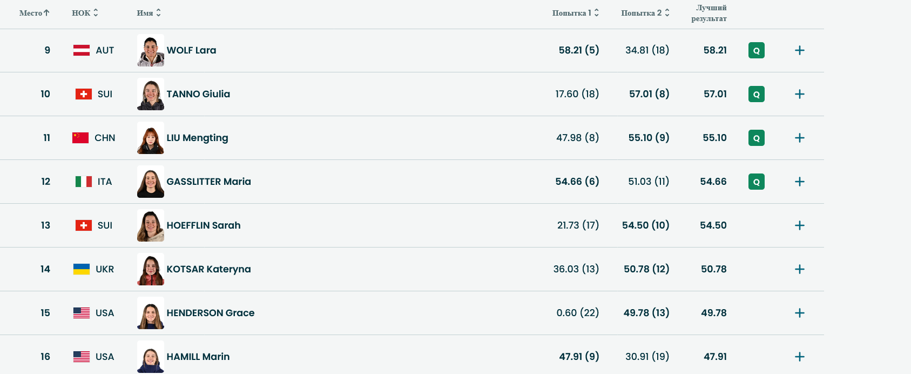Open HAMILL Marin's athlete name link
The image size is (911, 374).
click(x=198, y=357)
